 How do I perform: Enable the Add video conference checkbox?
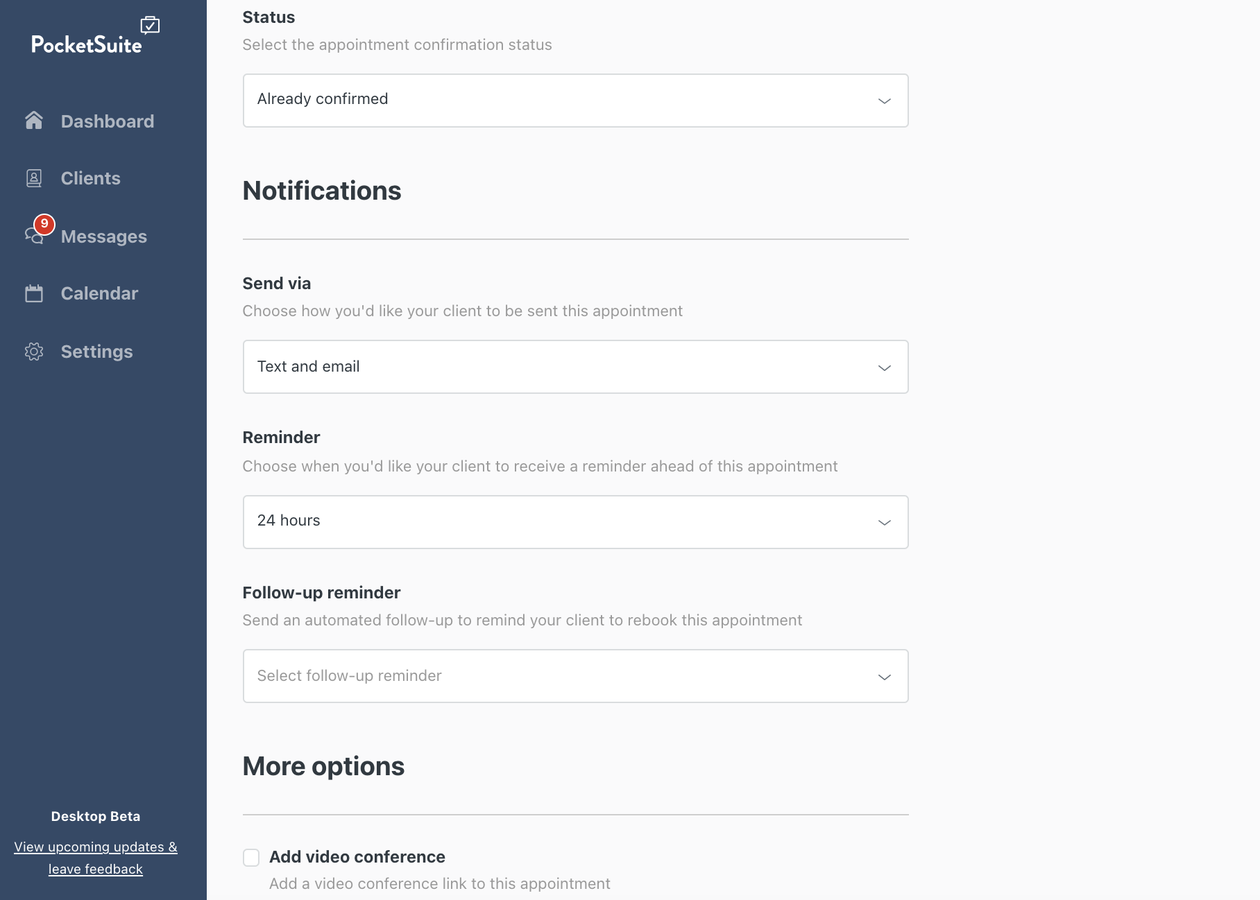[x=251, y=858]
